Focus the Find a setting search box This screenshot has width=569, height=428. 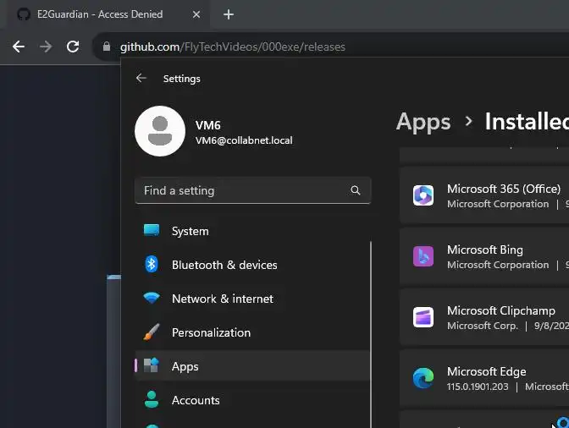pyautogui.click(x=253, y=190)
